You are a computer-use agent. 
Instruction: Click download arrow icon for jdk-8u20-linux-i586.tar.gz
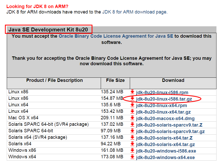coord(132,99)
